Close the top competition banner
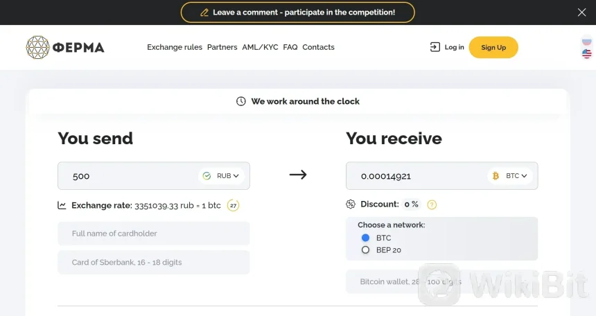 tap(581, 12)
